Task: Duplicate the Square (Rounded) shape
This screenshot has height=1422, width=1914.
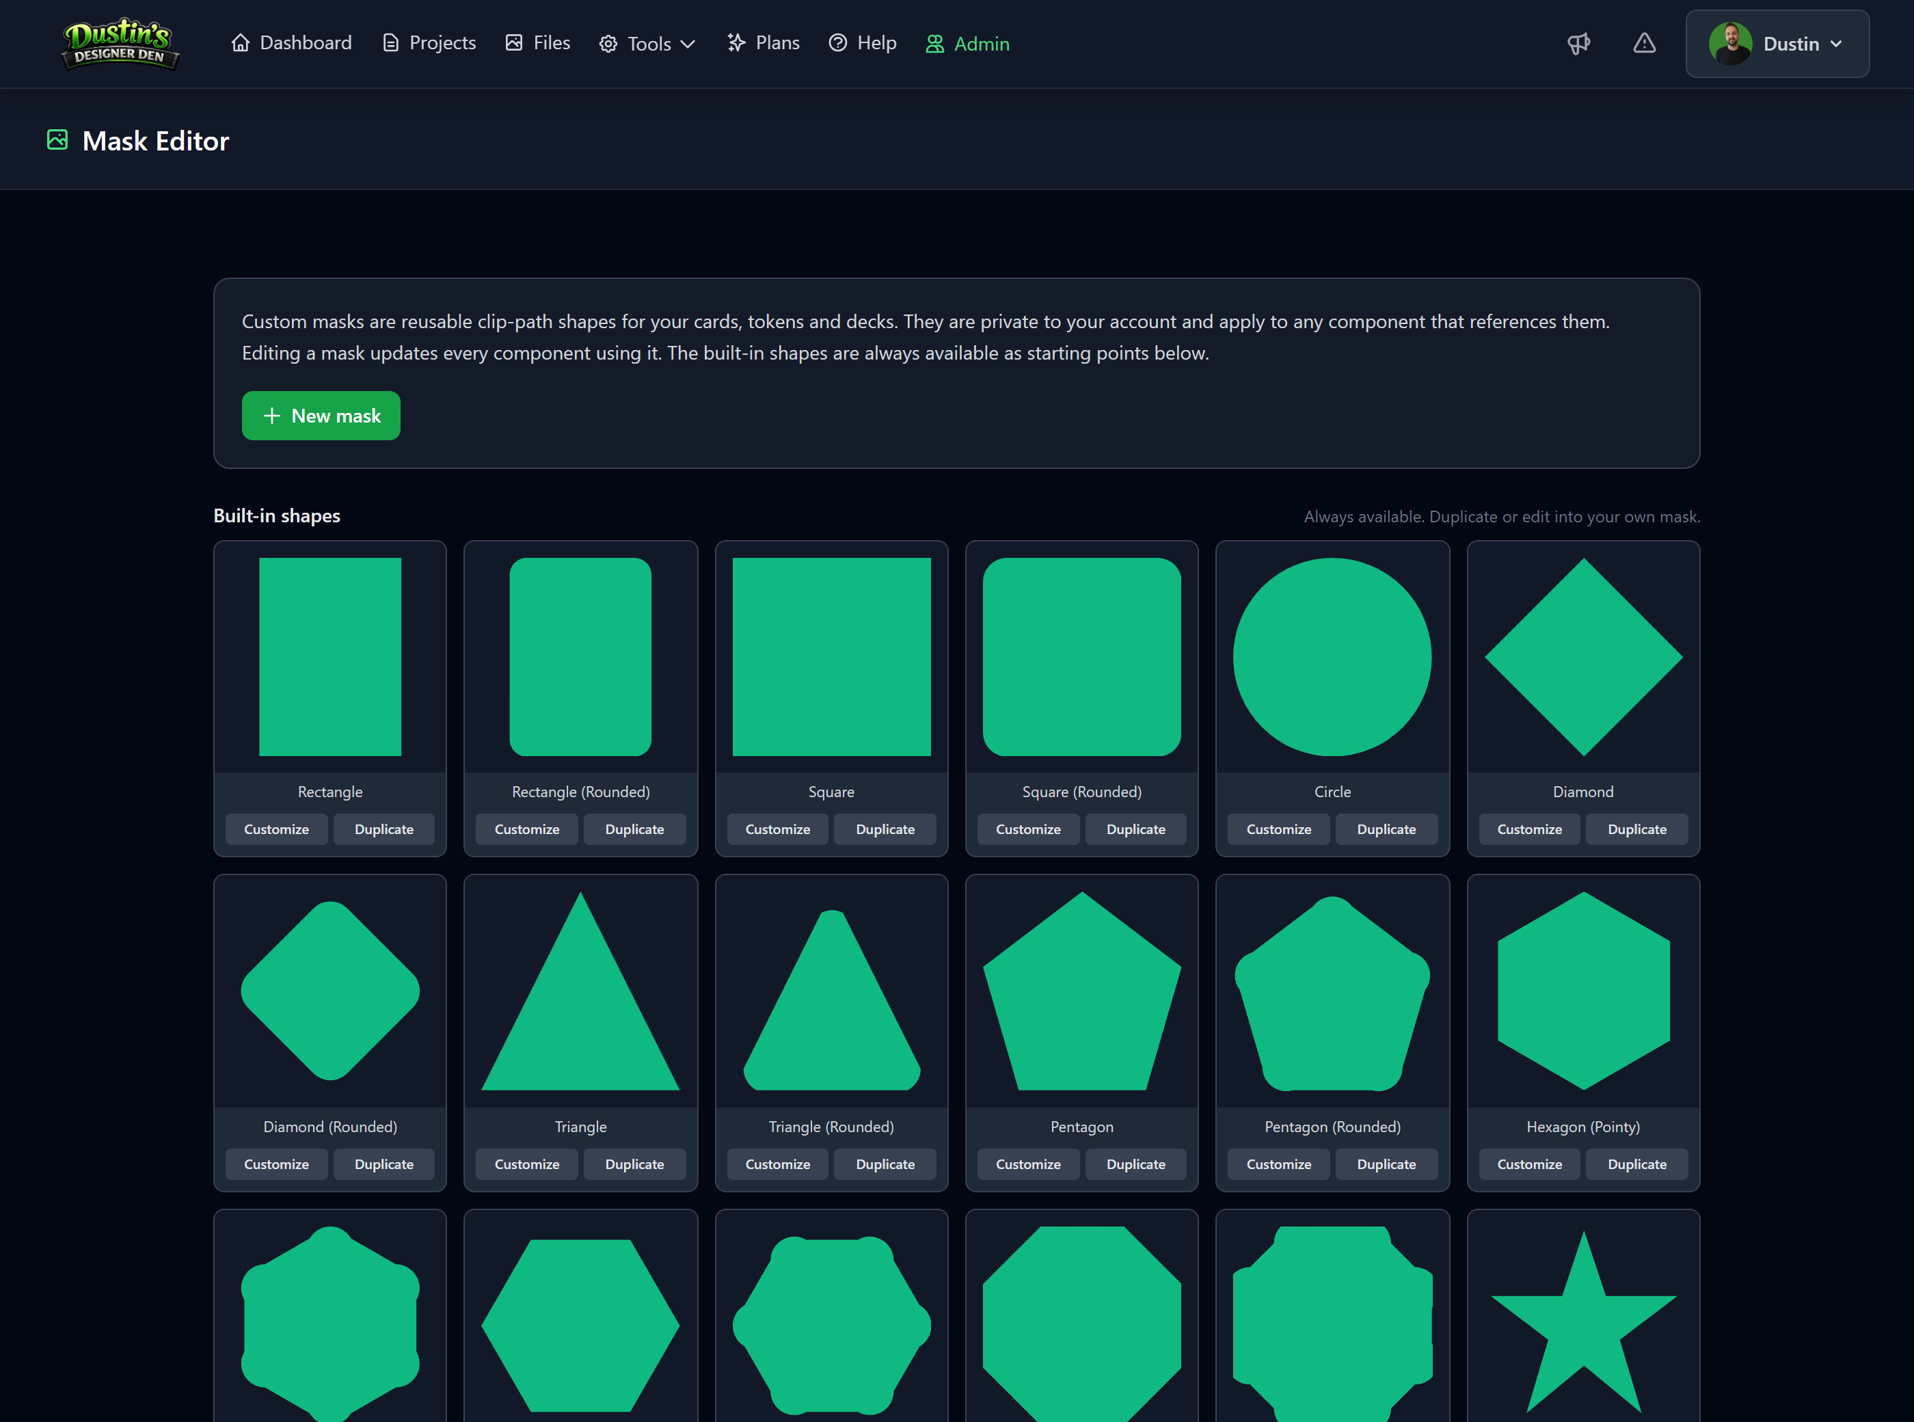Action: (x=1136, y=829)
